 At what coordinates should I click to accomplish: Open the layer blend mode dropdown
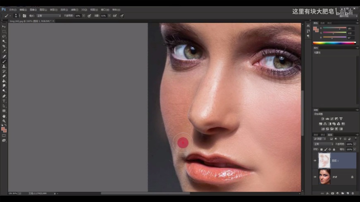coord(323,144)
